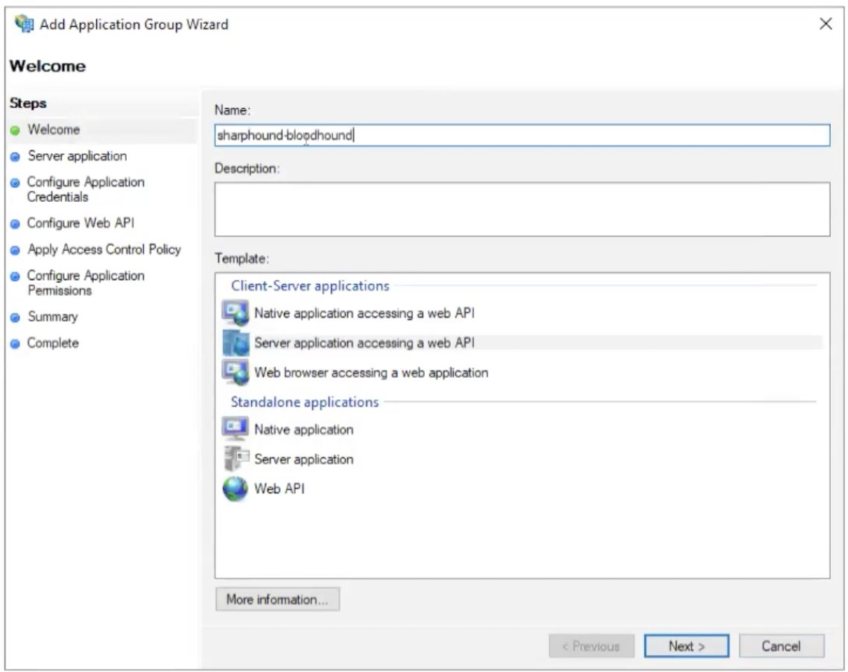The width and height of the screenshot is (848, 672).
Task: Select the Configure Application Permissions step
Action: click(x=86, y=283)
